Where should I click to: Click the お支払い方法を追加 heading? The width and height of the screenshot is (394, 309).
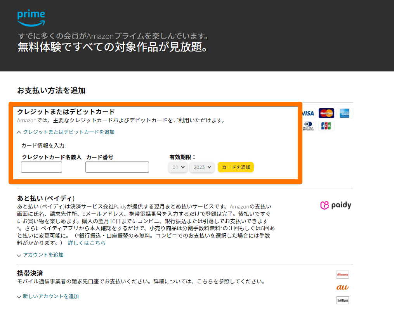click(x=52, y=90)
